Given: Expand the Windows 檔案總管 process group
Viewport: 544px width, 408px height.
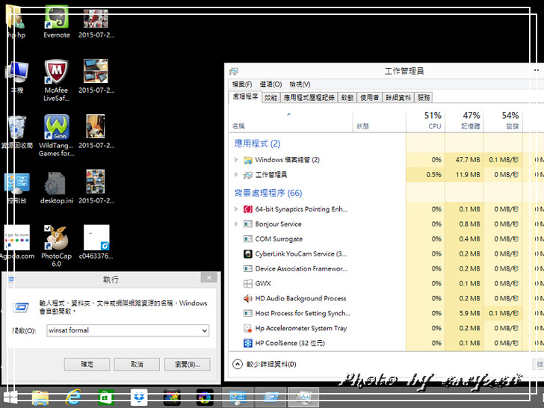Looking at the screenshot, I should [x=236, y=160].
